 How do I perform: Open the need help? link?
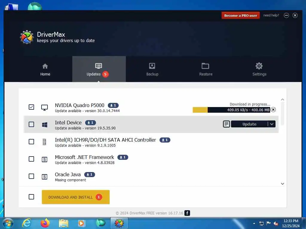pyautogui.click(x=271, y=15)
